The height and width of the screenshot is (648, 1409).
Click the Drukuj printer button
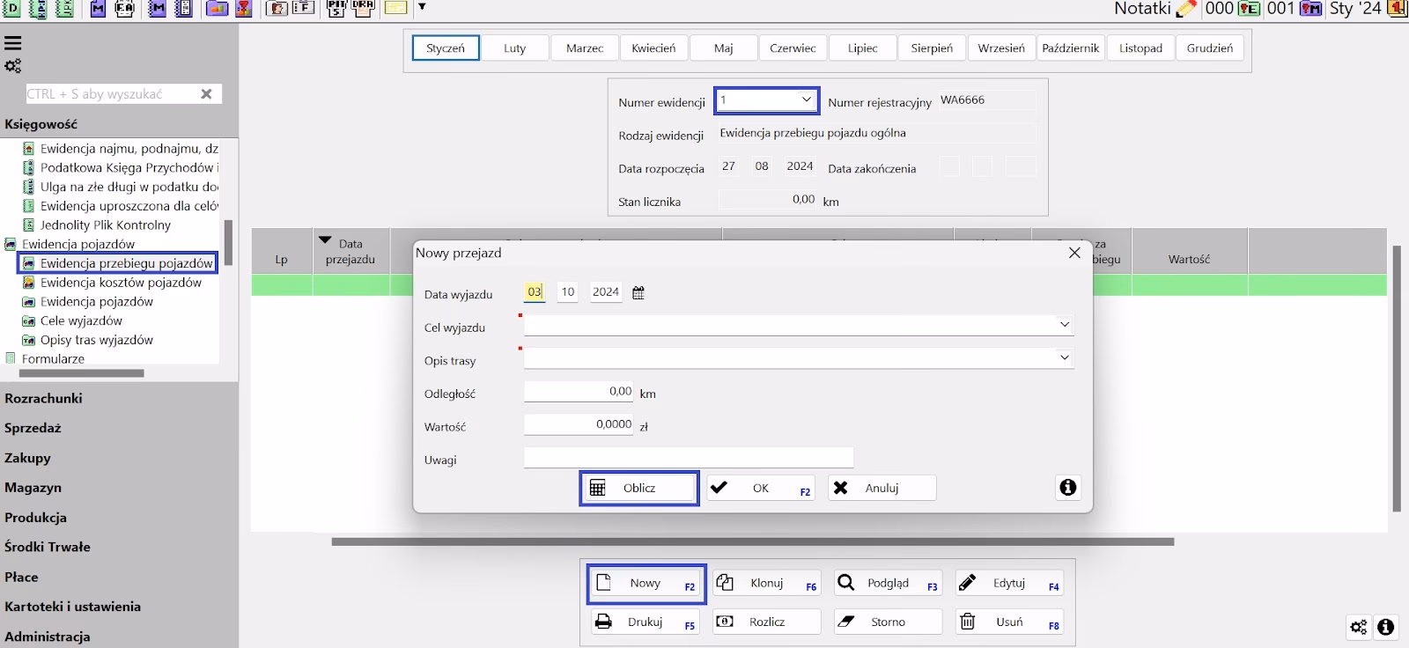click(x=645, y=622)
